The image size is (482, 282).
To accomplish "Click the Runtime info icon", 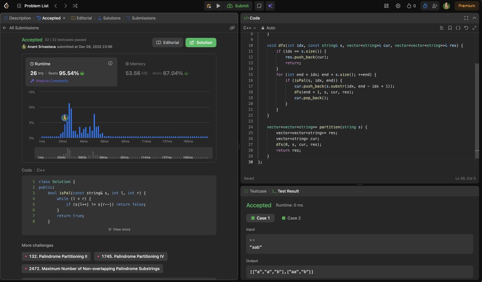I will (110, 63).
